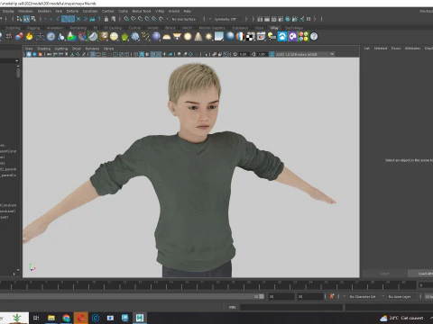Toggle the viewport grid display icon

click(93, 54)
